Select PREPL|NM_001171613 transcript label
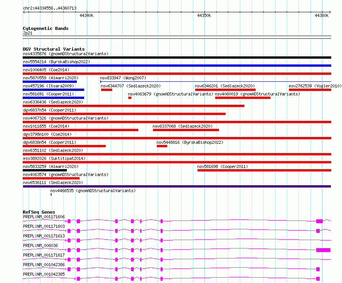Image resolution: width=342 pixels, height=283 pixels. click(x=44, y=236)
